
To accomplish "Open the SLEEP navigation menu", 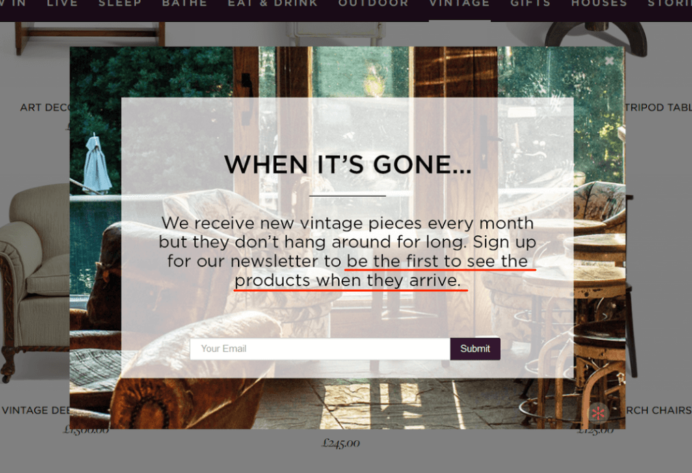I will click(x=120, y=3).
